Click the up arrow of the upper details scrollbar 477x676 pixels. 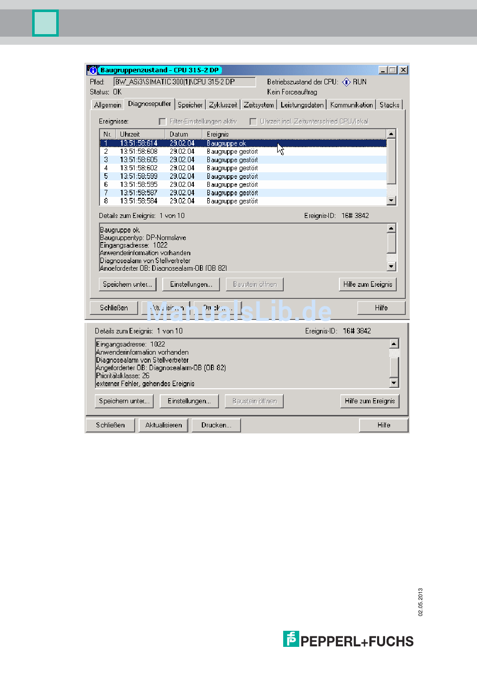(392, 229)
